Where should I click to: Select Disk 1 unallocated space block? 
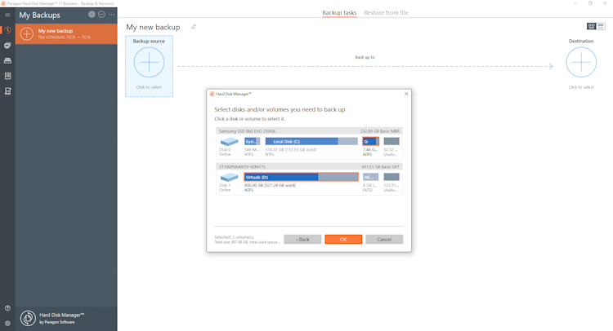pyautogui.click(x=392, y=177)
